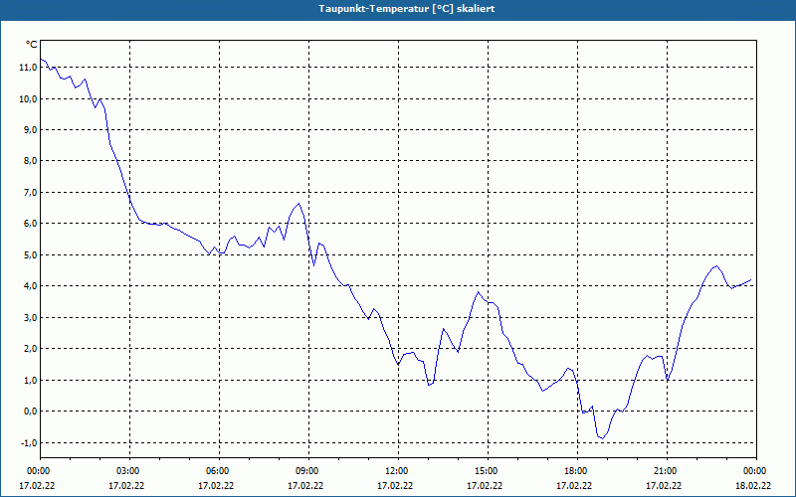The image size is (796, 497).
Task: Click the 03:00 time label
Action: coord(130,471)
